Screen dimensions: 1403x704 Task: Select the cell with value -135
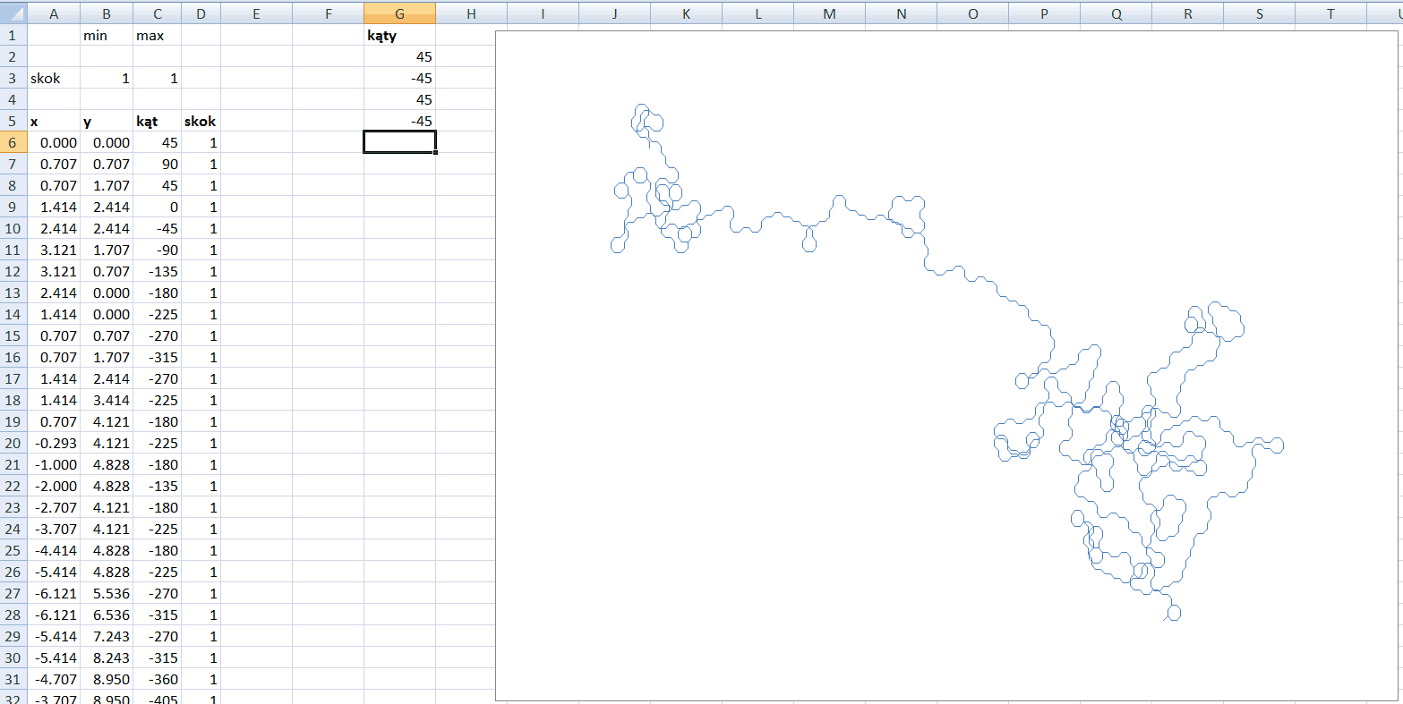tap(157, 271)
